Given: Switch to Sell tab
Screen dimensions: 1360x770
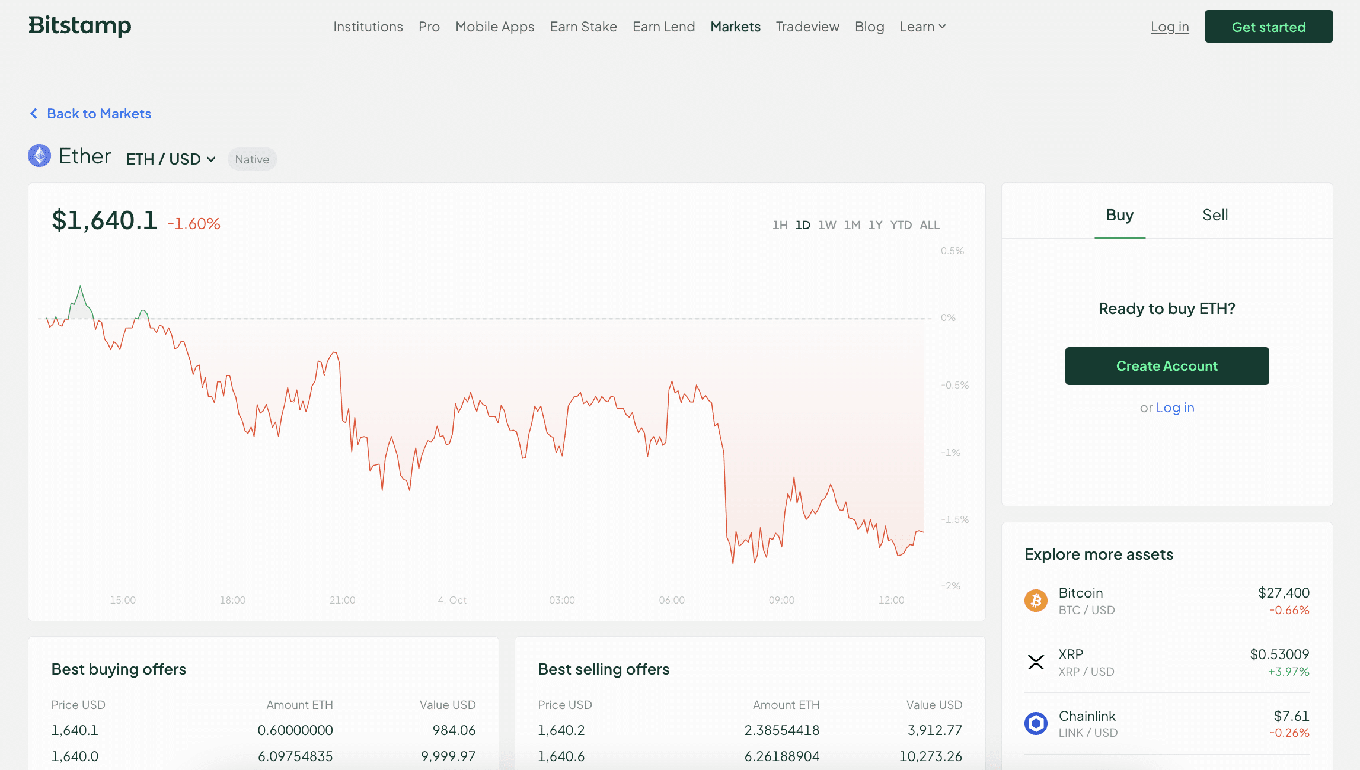Looking at the screenshot, I should pyautogui.click(x=1215, y=214).
